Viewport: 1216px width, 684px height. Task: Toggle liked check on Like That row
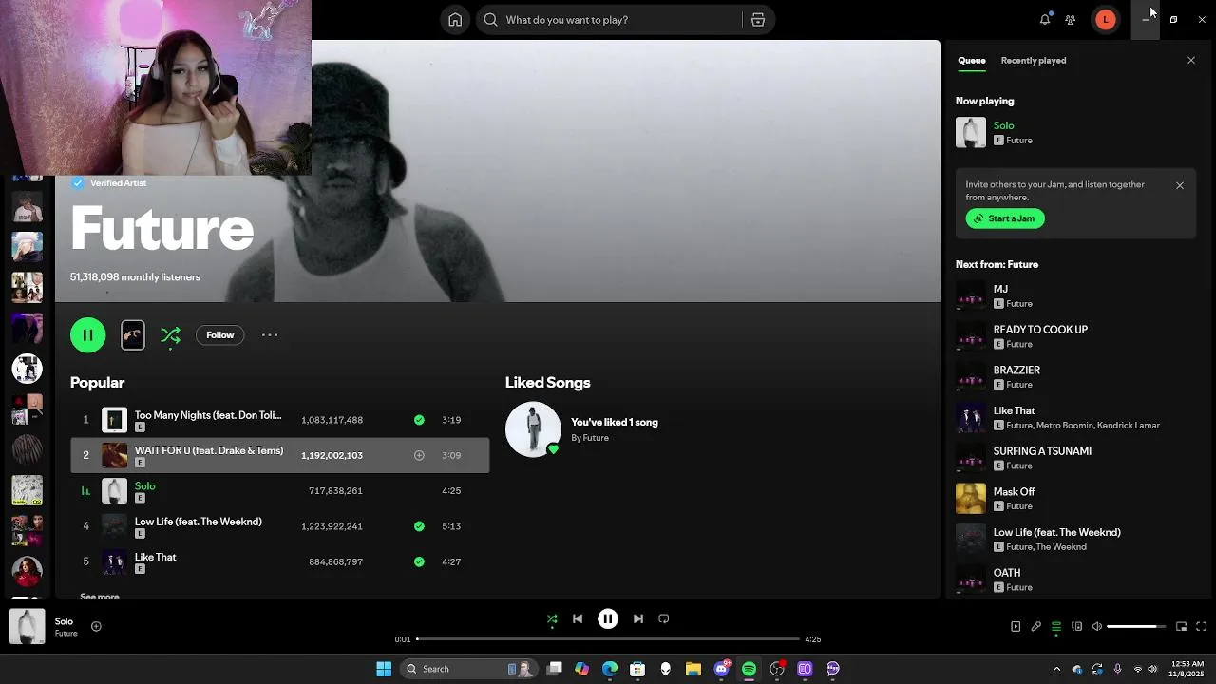click(419, 561)
